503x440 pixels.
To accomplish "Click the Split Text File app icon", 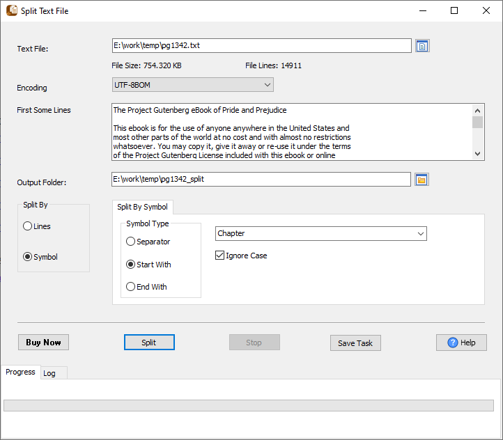I will click(x=11, y=10).
